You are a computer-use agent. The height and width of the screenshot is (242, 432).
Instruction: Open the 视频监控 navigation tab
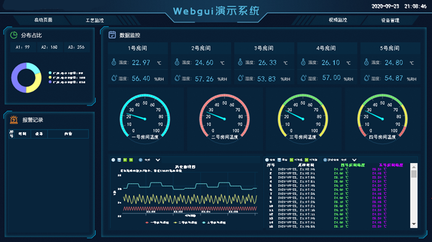click(x=338, y=20)
